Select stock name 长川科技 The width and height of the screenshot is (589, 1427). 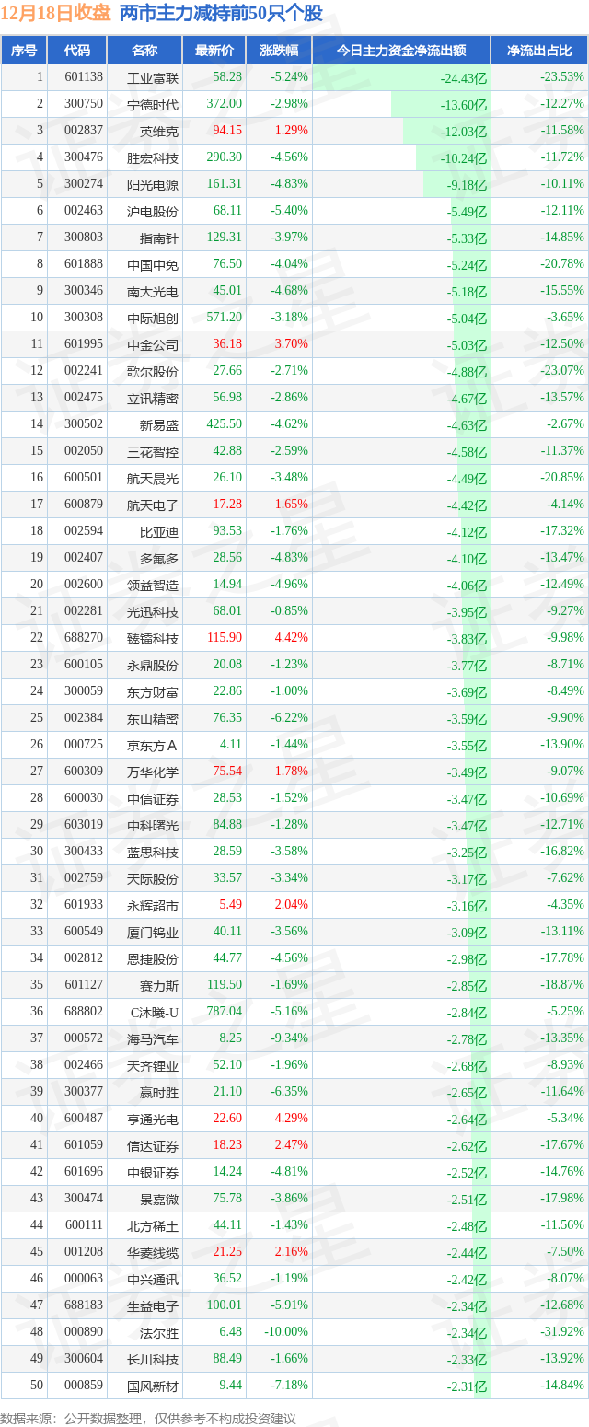[153, 1359]
